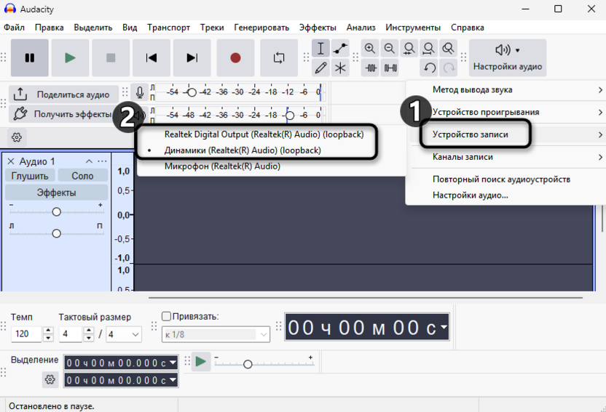This screenshot has width=606, height=412.
Task: Increase tempo with up stepper arrow
Action: (x=48, y=331)
